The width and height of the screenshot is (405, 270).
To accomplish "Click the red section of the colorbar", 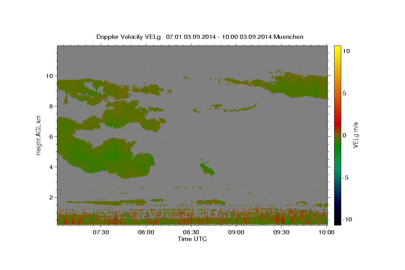I will pos(337,123).
